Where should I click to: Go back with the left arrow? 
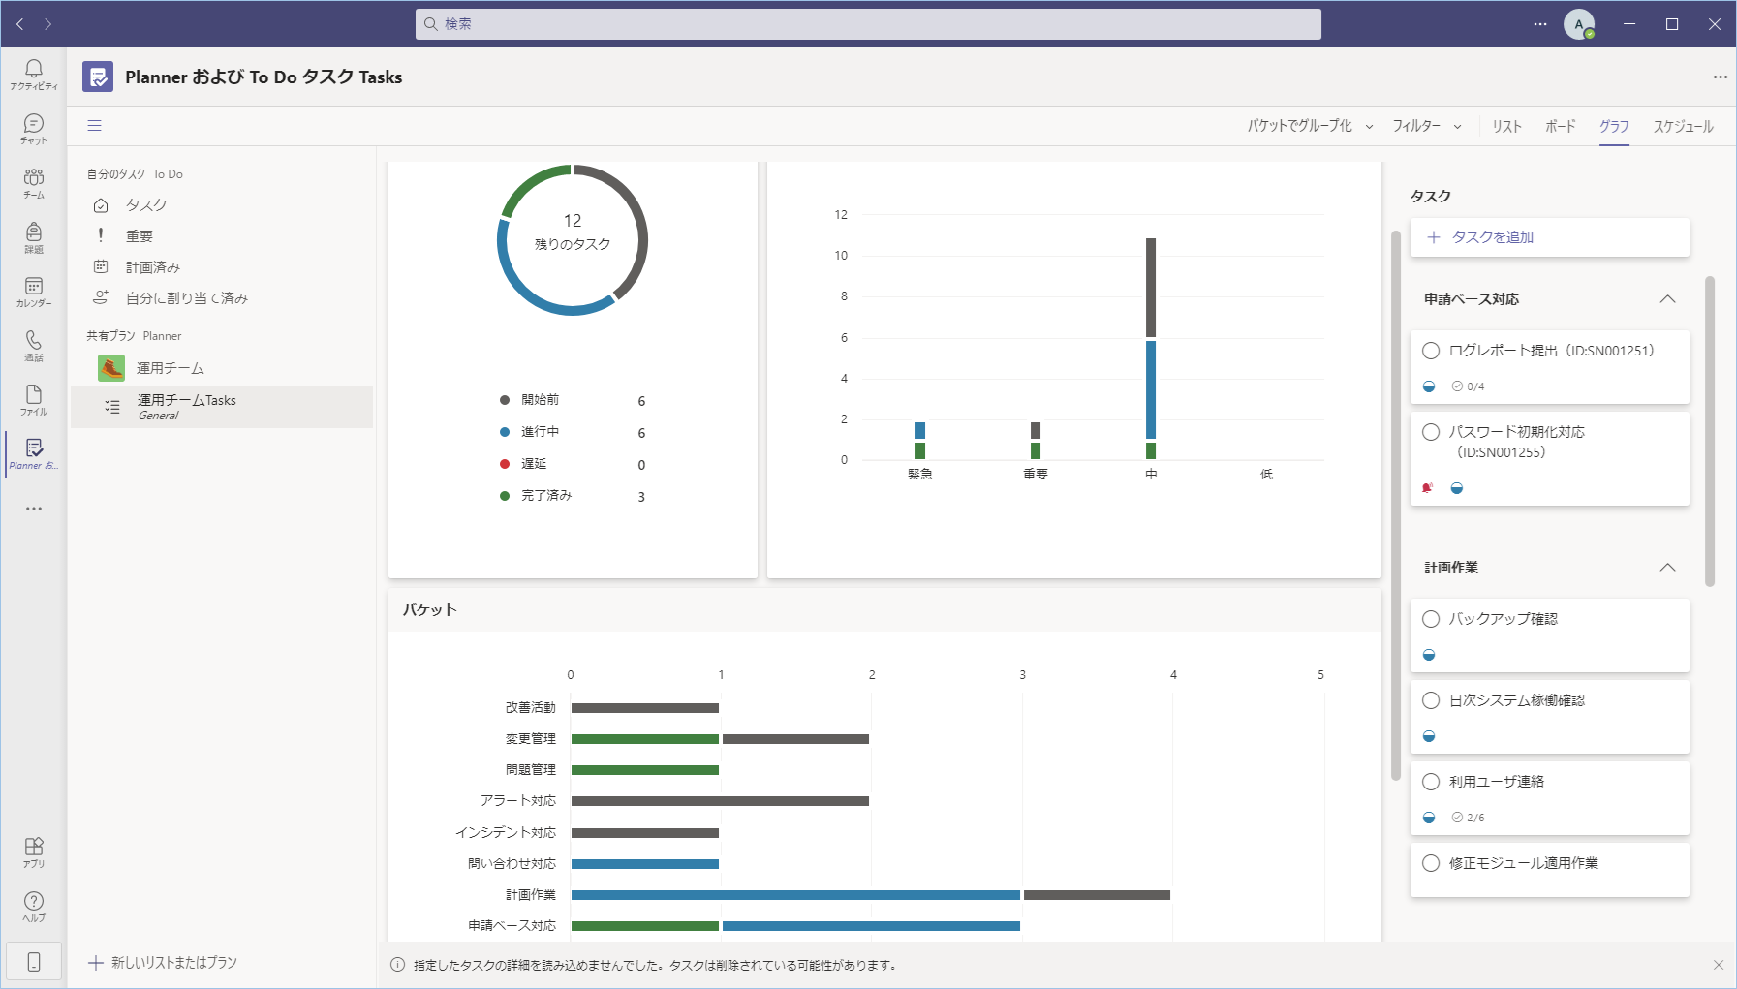(x=20, y=24)
